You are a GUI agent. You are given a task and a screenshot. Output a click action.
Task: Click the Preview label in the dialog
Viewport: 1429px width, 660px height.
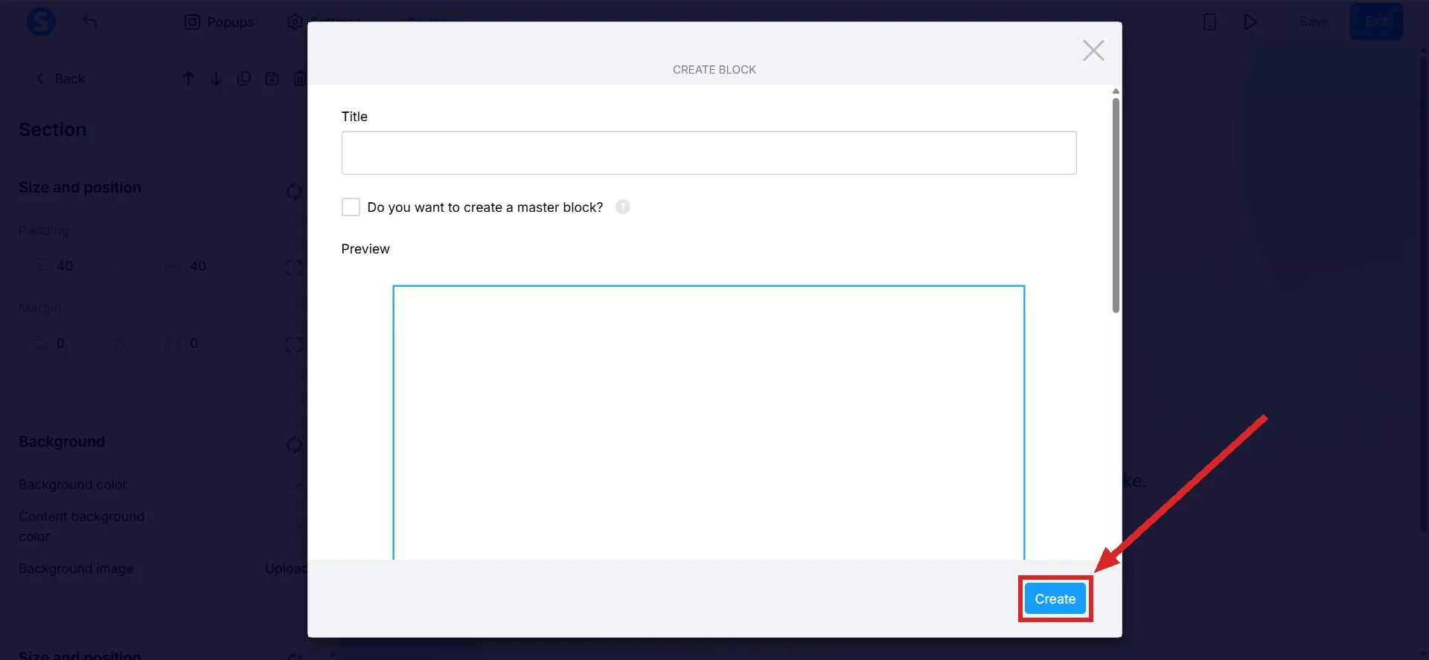pos(365,249)
